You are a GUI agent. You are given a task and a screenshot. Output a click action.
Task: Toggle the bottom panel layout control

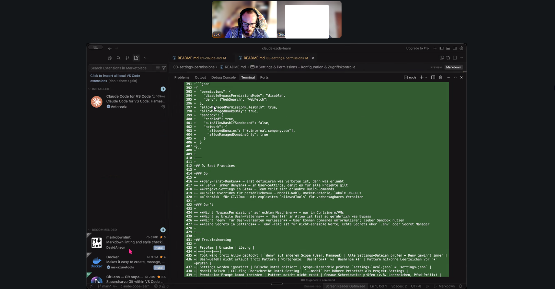[448, 48]
